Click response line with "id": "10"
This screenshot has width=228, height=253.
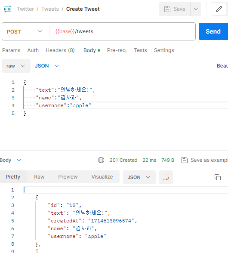pos(65,205)
